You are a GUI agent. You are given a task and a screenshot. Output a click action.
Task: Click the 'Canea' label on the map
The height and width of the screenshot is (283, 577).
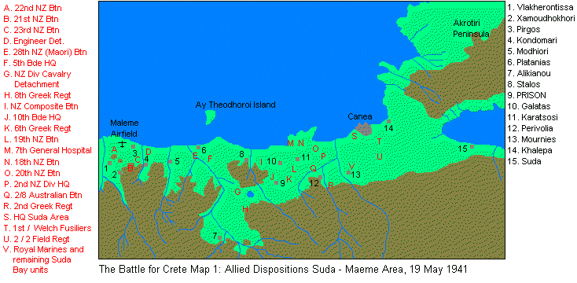[x=360, y=116]
